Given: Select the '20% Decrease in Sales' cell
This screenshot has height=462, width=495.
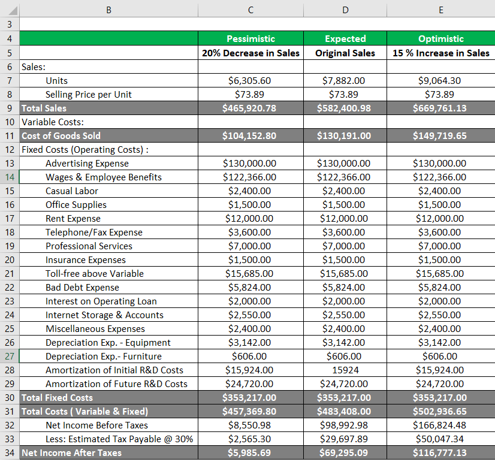Looking at the screenshot, I should click(250, 53).
